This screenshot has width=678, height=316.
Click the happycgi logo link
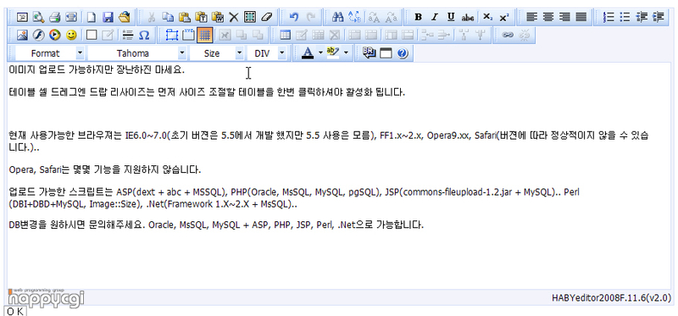pyautogui.click(x=46, y=297)
